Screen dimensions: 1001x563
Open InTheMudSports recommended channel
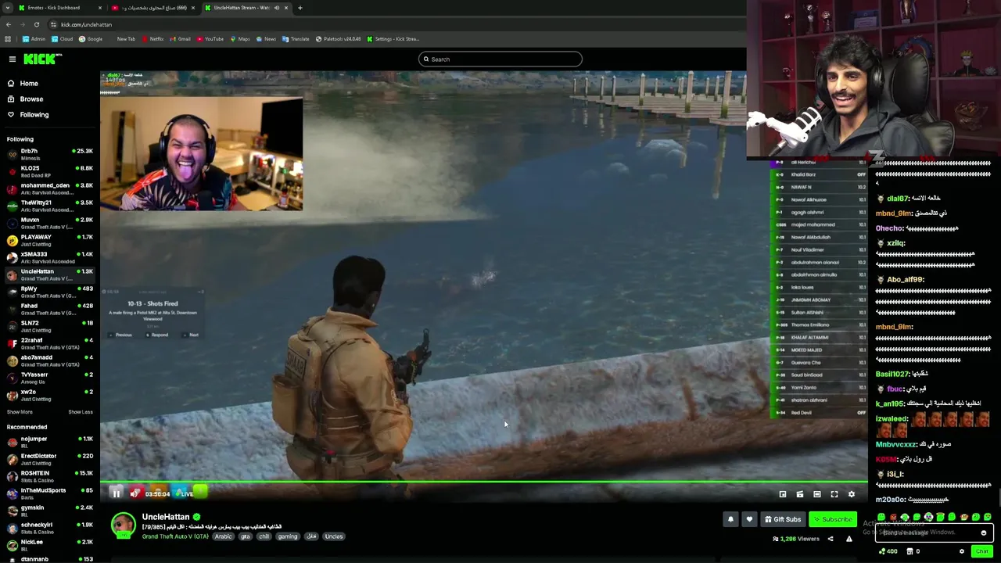pyautogui.click(x=48, y=493)
